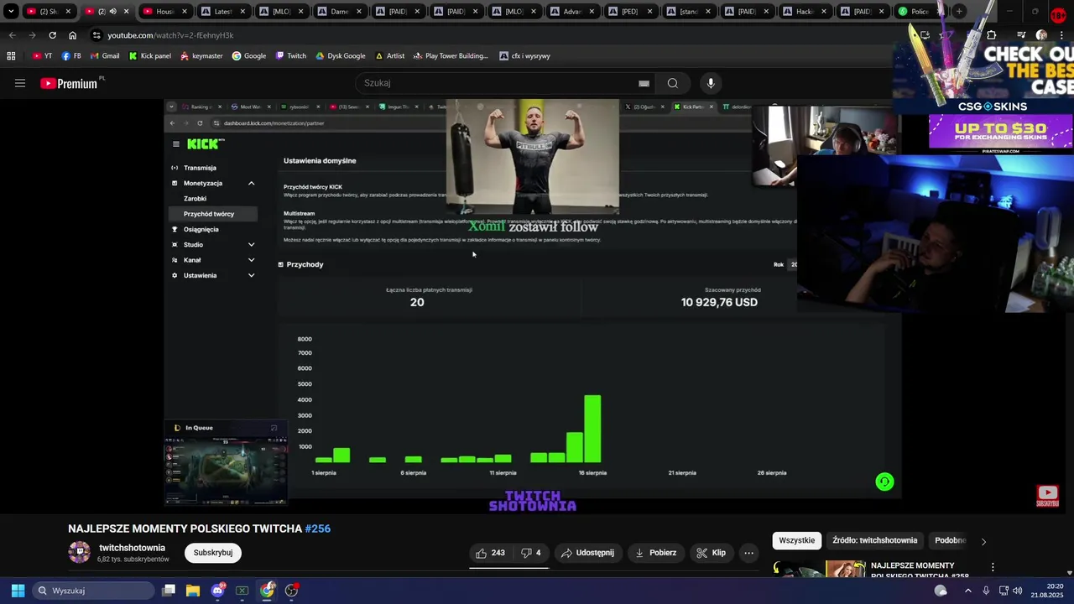Open the #256 hashtag link in title
Screen dimensions: 1074x604
[317, 528]
